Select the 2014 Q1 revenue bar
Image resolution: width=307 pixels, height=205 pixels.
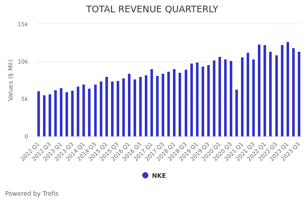pos(84,111)
